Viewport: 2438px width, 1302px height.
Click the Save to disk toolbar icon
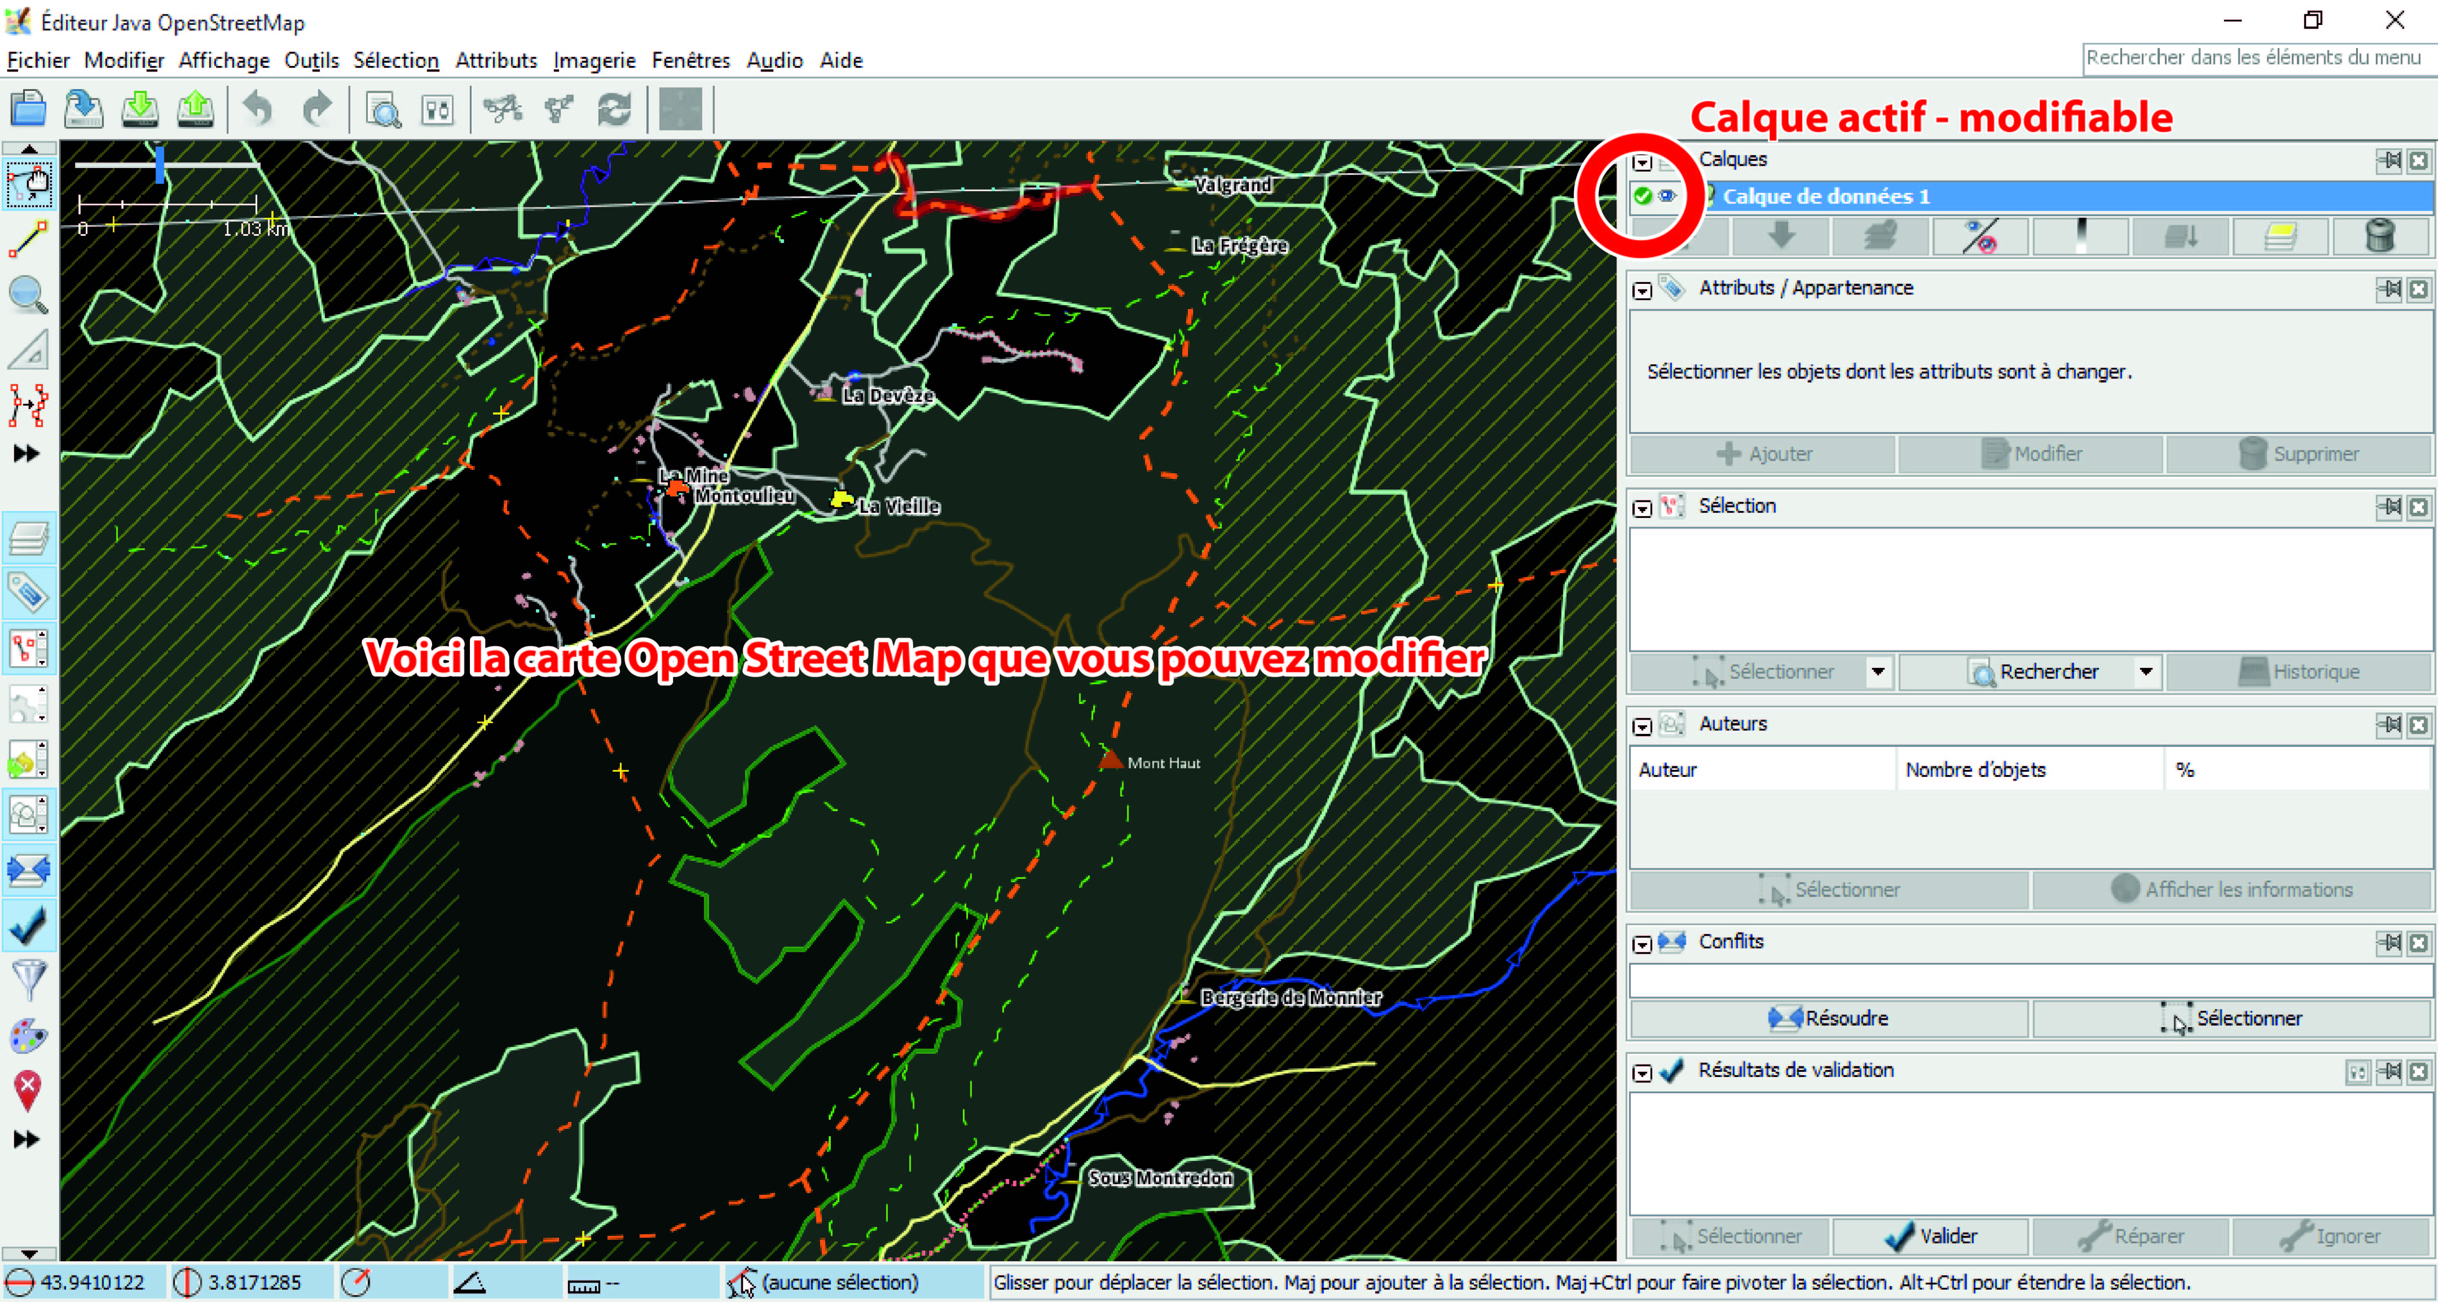click(84, 110)
